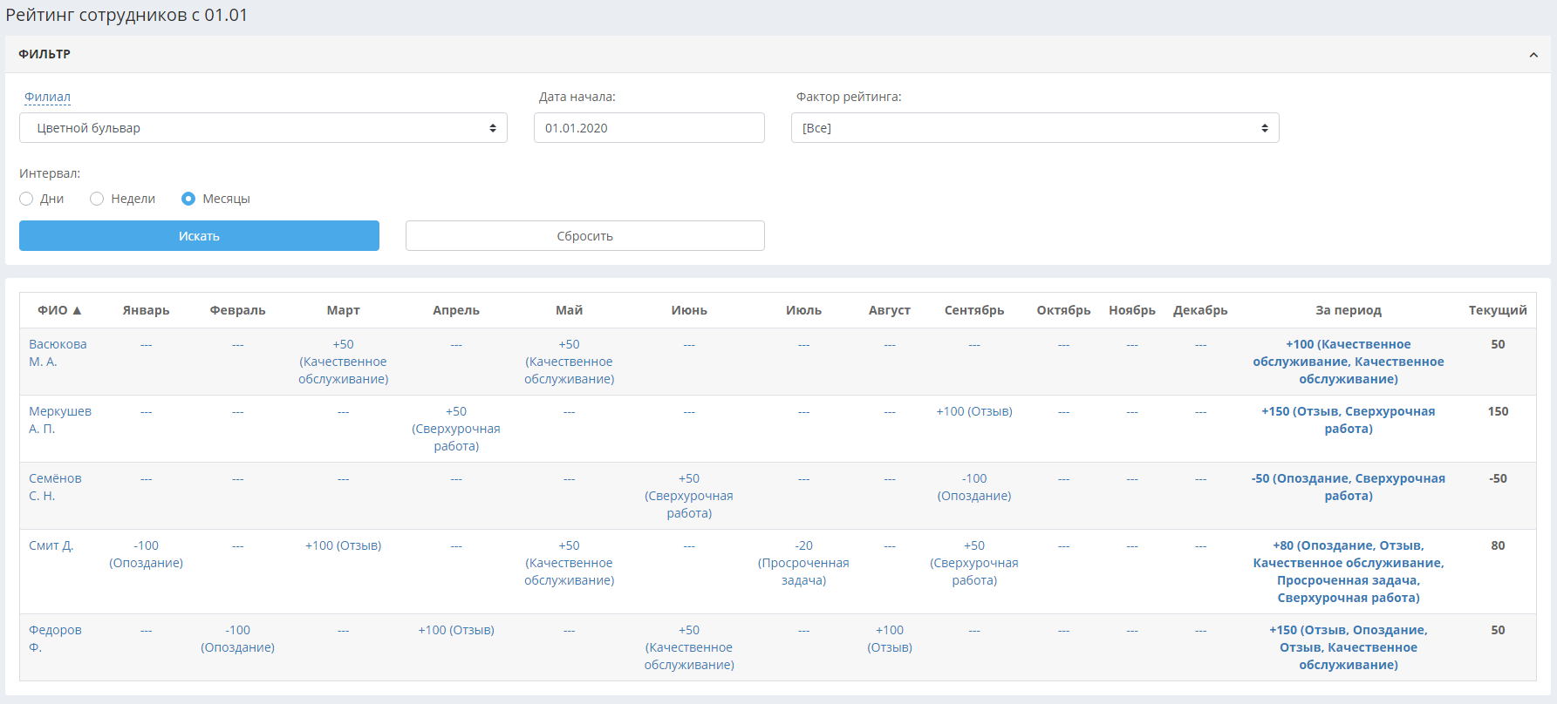Viewport: 1557px width, 704px height.
Task: Click Васюкова's period total +100 text
Action: point(1349,362)
